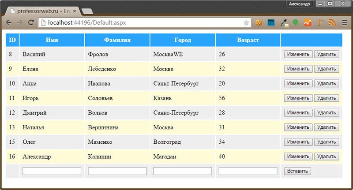Click Удалить for row Игорь

click(327, 98)
